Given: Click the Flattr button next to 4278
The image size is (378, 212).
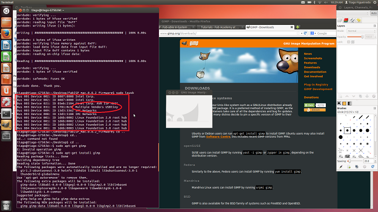Looking at the screenshot, I should click(309, 105).
